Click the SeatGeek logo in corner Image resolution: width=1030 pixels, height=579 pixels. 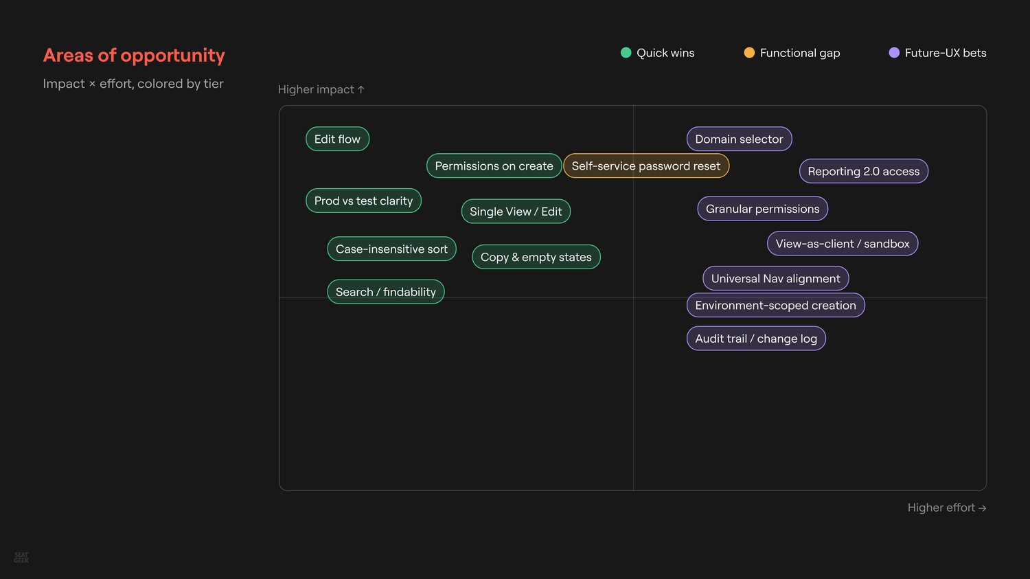(x=21, y=558)
